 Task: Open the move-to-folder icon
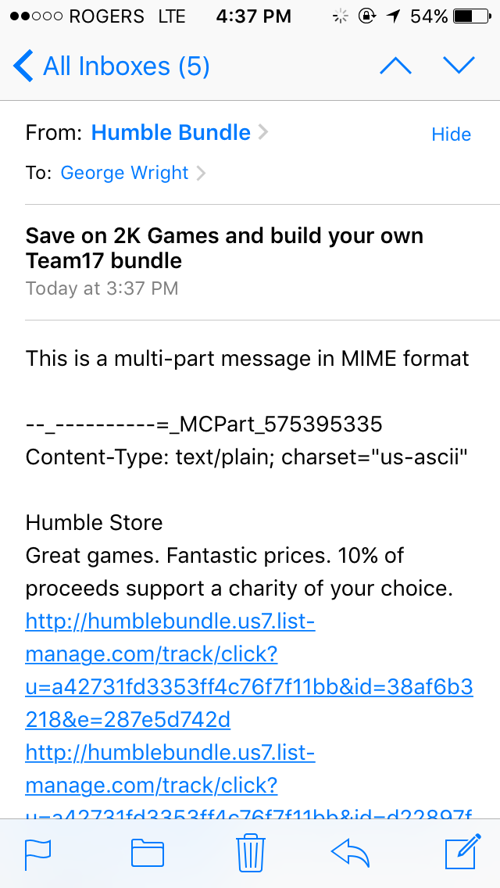pos(147,854)
